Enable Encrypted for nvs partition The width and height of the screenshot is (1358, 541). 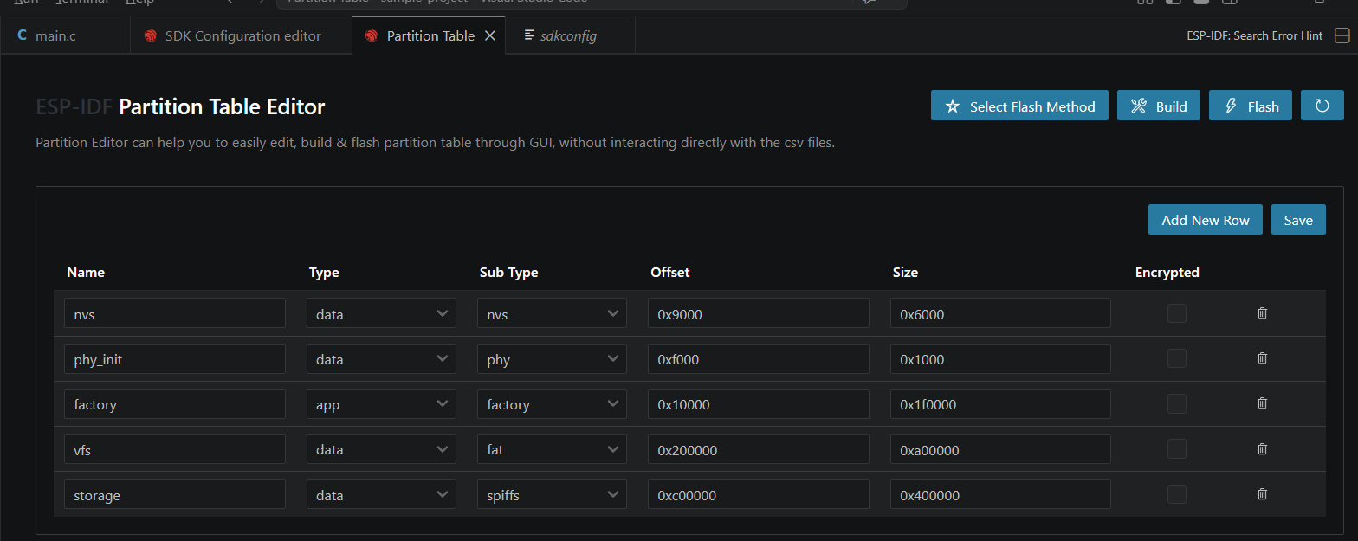click(1176, 313)
